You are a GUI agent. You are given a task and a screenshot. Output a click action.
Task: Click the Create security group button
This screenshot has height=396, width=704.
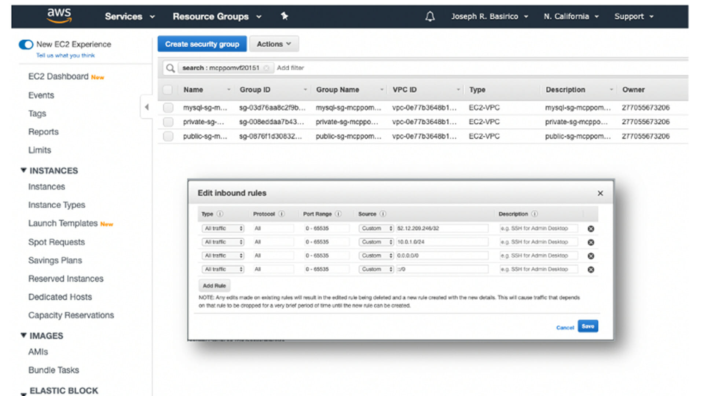(x=202, y=44)
